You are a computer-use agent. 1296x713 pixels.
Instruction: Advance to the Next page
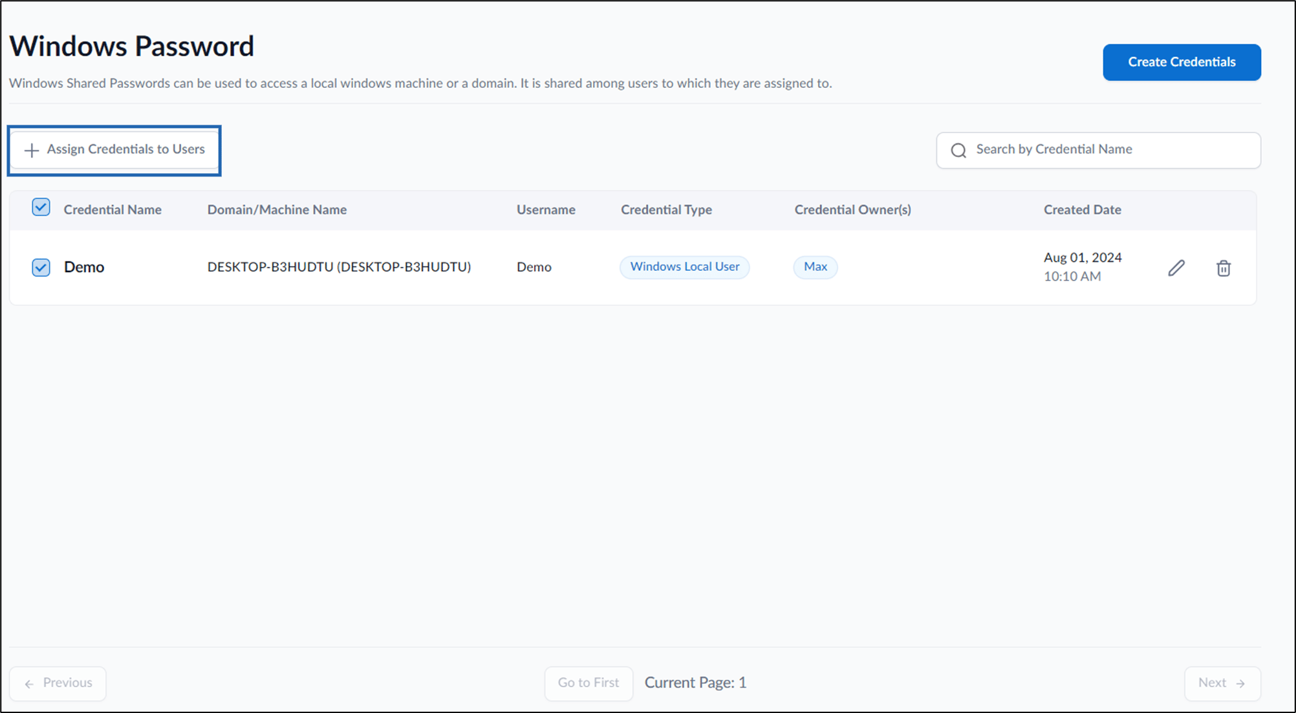click(1222, 683)
